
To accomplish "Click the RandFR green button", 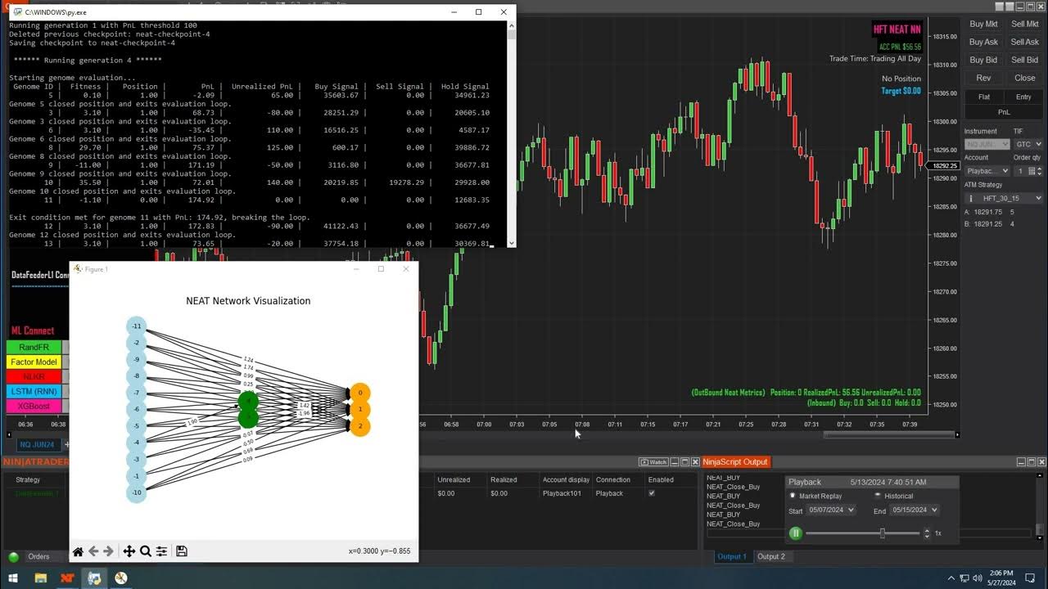I will click(34, 348).
